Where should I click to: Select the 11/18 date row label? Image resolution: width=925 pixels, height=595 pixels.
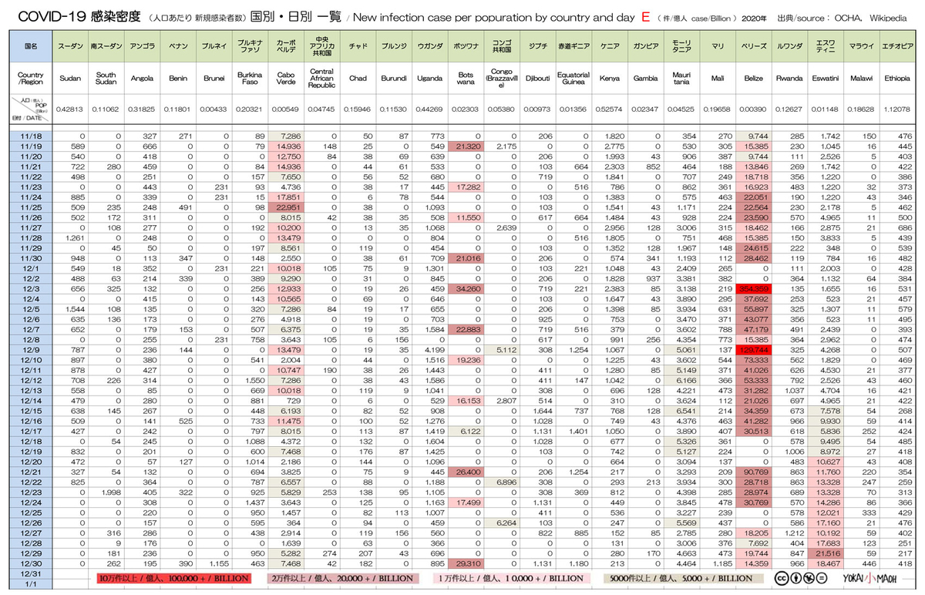[x=32, y=136]
